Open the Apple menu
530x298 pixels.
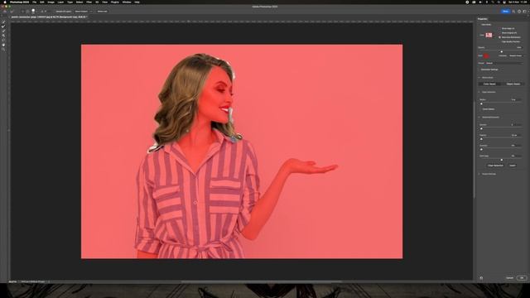(x=5, y=2)
